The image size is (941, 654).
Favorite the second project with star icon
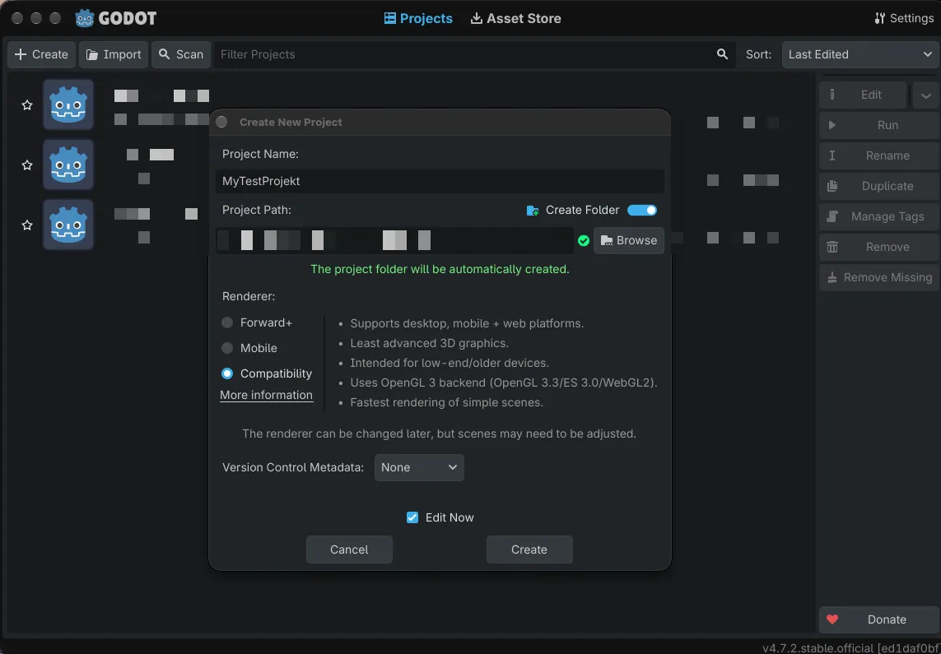tap(27, 165)
